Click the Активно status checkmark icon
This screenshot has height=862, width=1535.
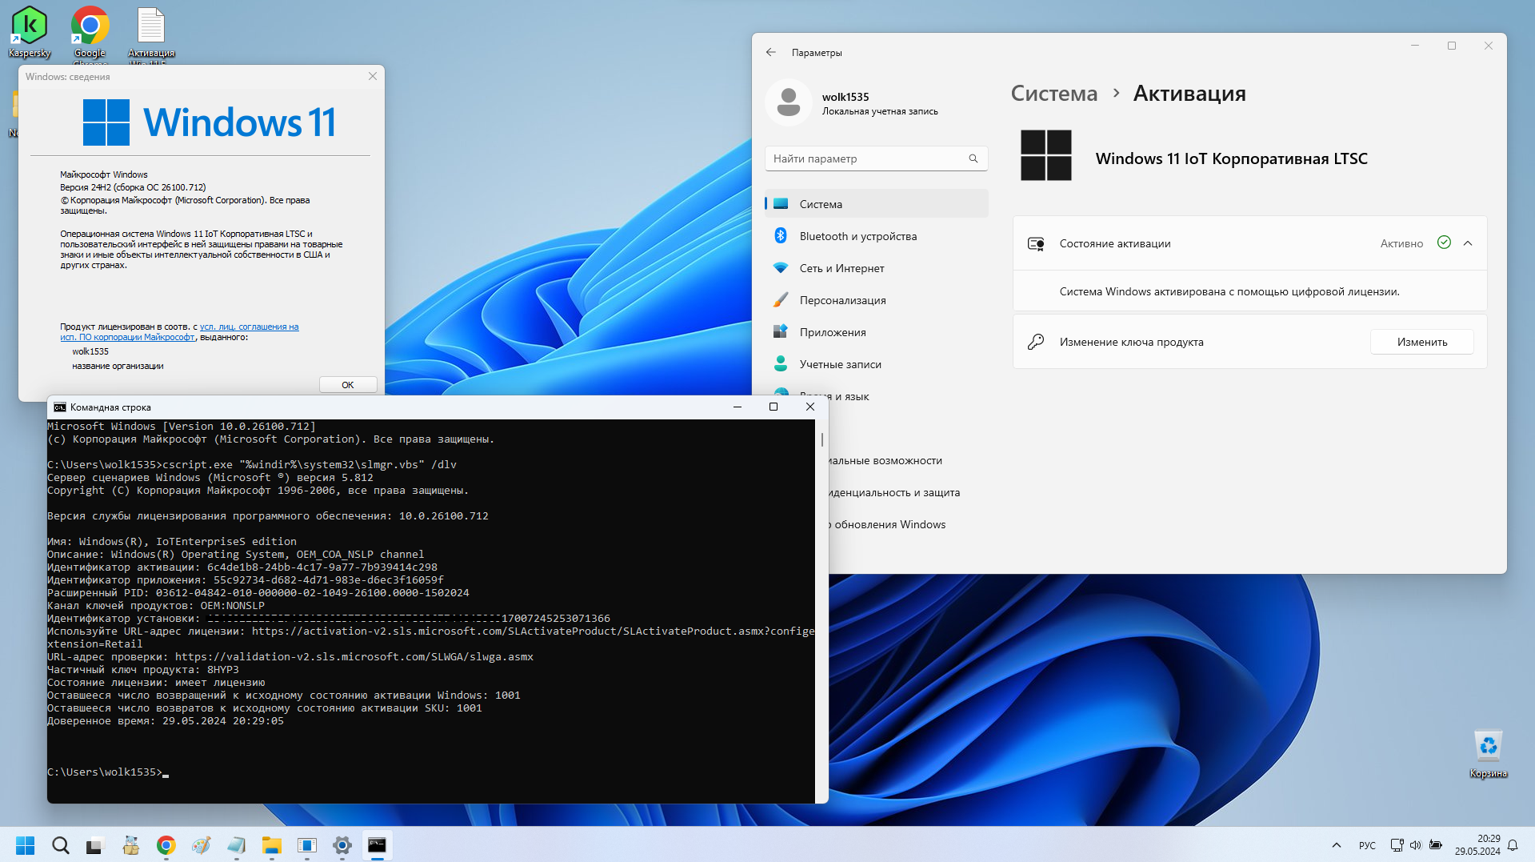pos(1444,243)
